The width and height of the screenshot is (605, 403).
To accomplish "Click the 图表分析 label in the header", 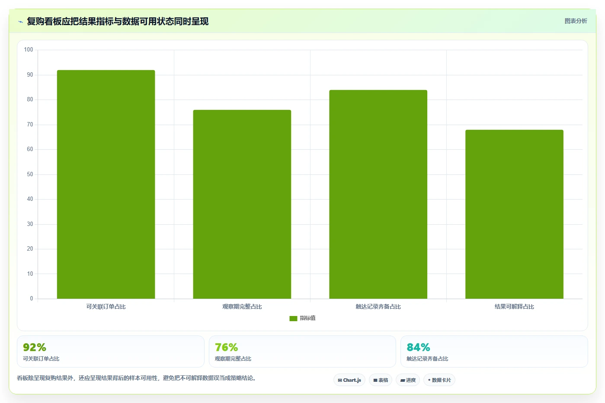I will point(576,21).
